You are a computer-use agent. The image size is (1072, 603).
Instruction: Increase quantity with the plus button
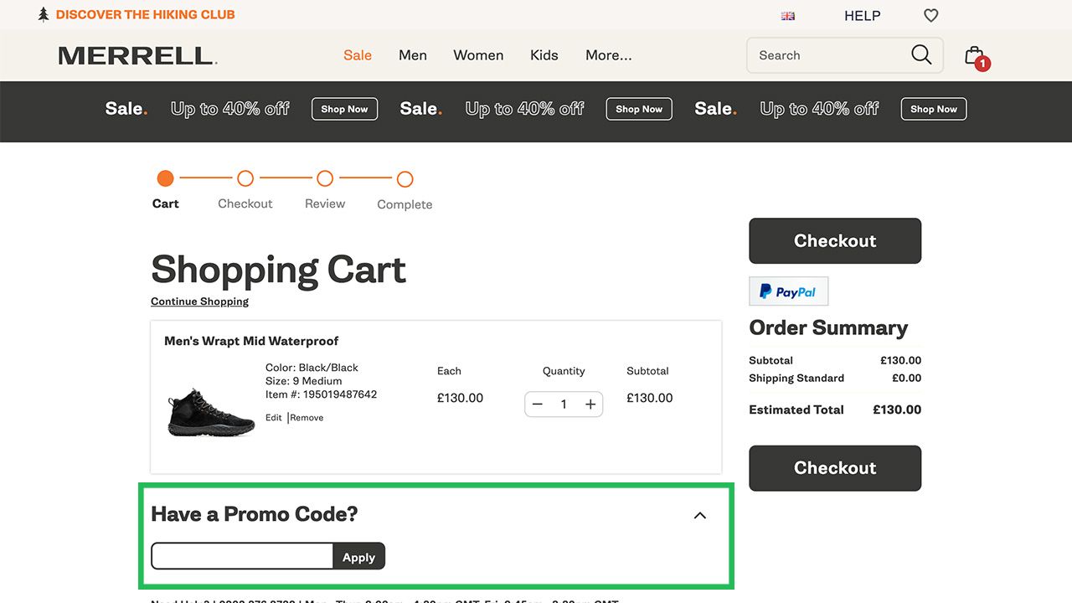[590, 405]
